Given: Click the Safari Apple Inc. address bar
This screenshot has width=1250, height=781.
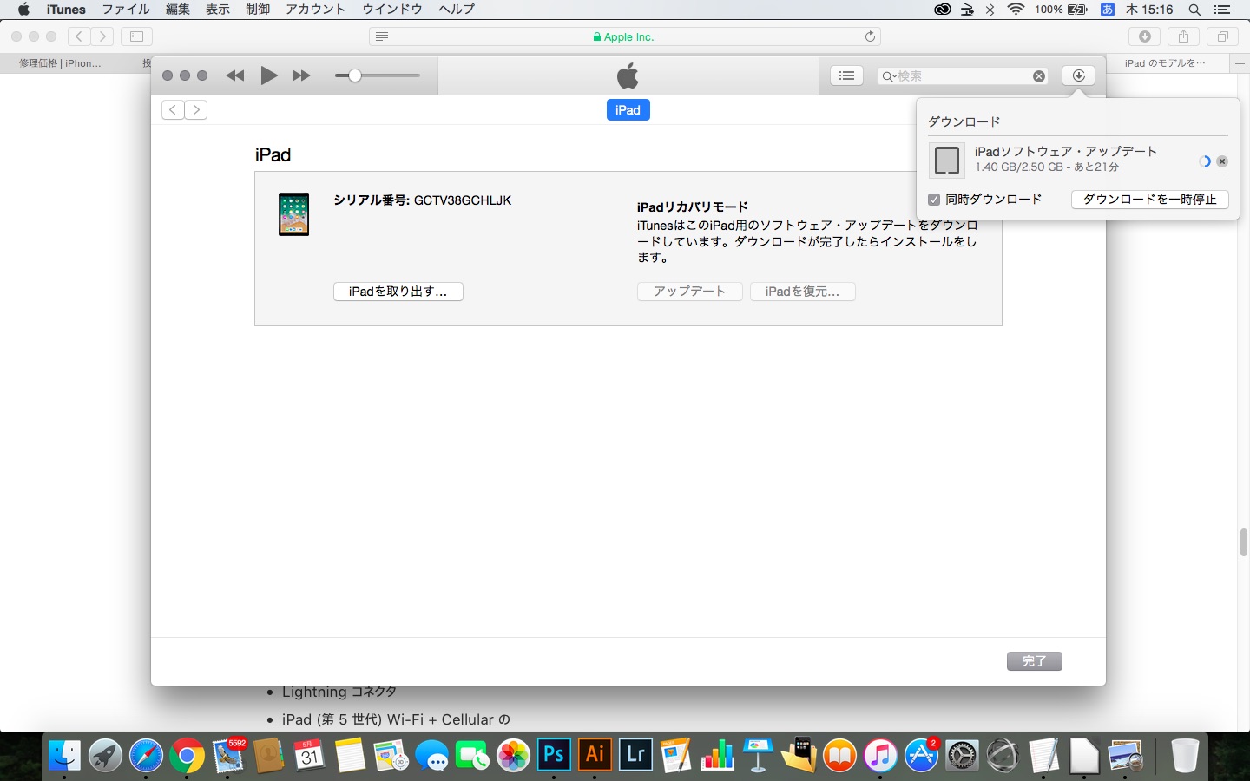Looking at the screenshot, I should pos(625,36).
